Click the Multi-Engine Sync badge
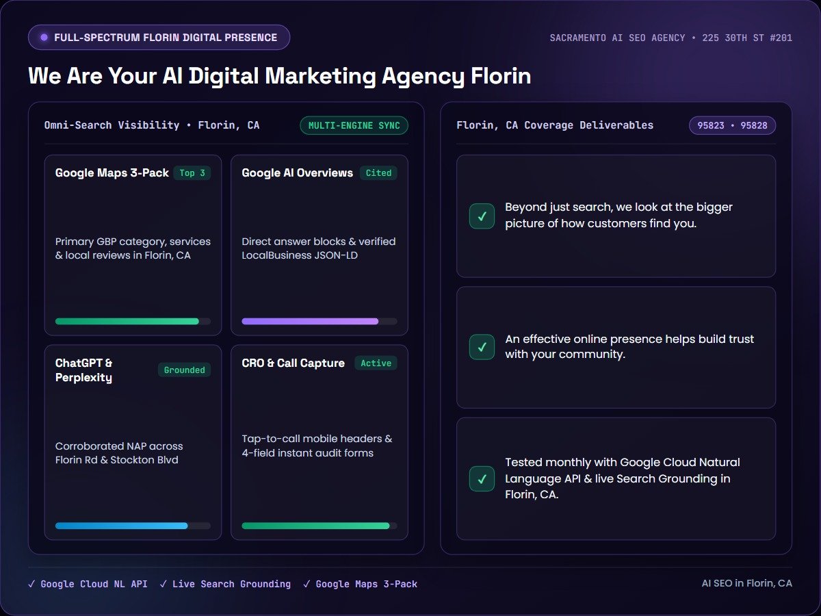The height and width of the screenshot is (616, 821). point(354,125)
